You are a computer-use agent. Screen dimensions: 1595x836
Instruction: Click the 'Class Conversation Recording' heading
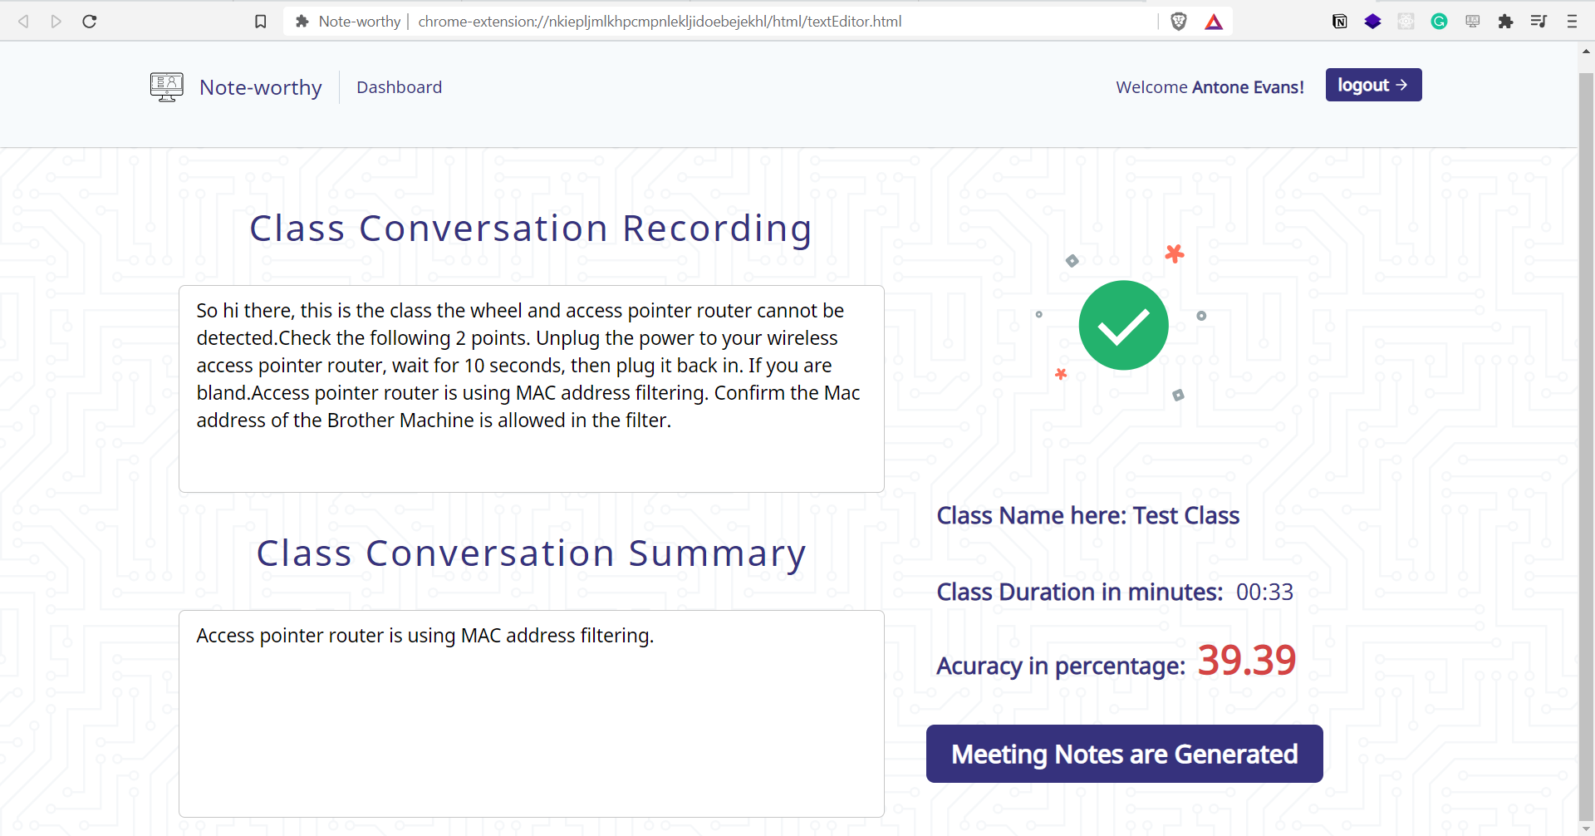(x=531, y=229)
